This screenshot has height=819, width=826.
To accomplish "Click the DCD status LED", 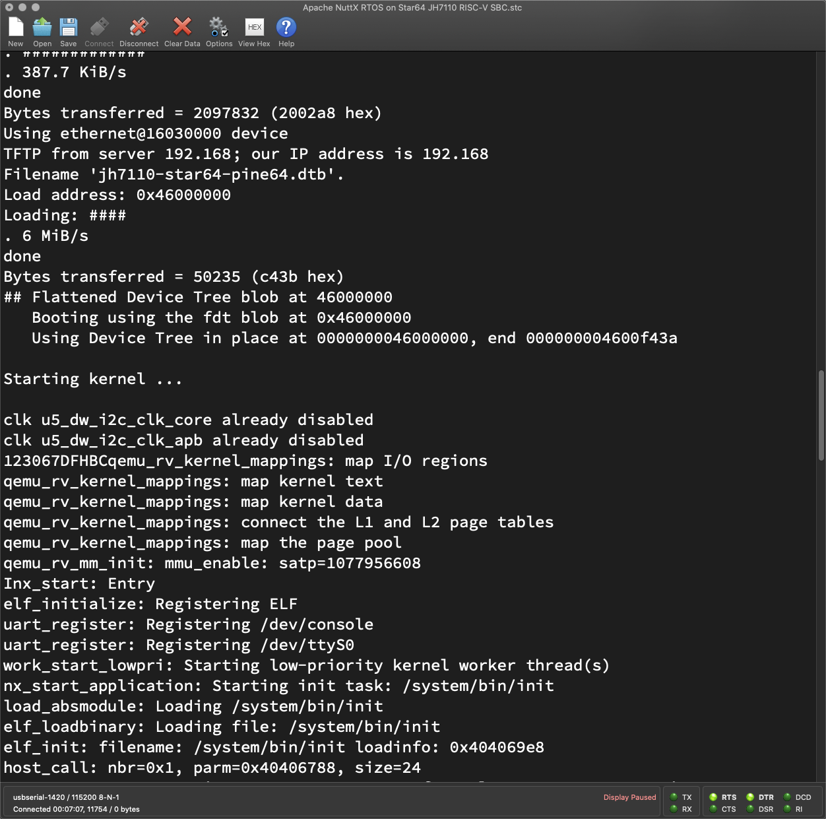I will (x=787, y=797).
